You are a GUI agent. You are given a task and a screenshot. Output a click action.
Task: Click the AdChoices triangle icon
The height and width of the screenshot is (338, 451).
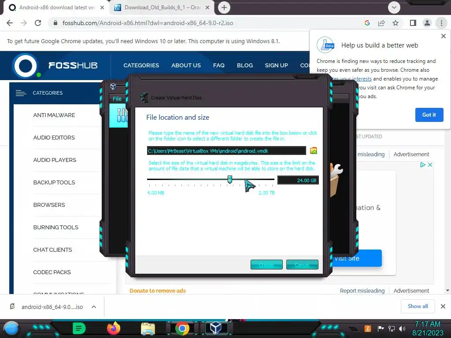422,165
